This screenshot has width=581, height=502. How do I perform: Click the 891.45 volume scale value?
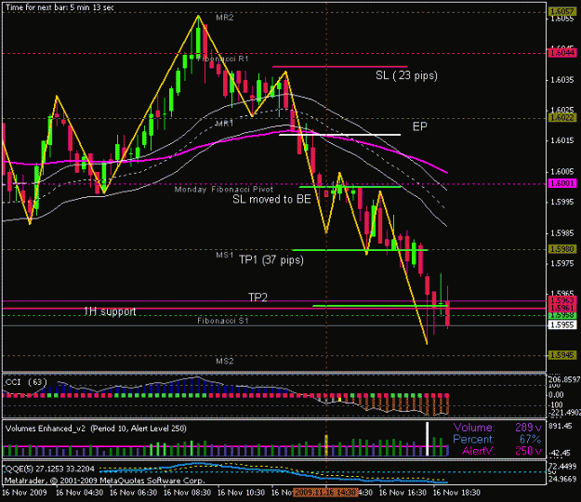(561, 426)
